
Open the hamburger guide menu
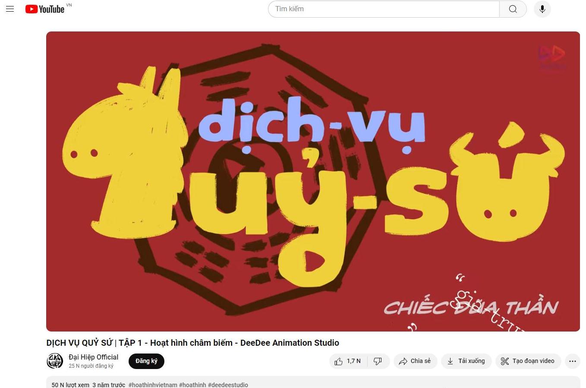pos(10,9)
